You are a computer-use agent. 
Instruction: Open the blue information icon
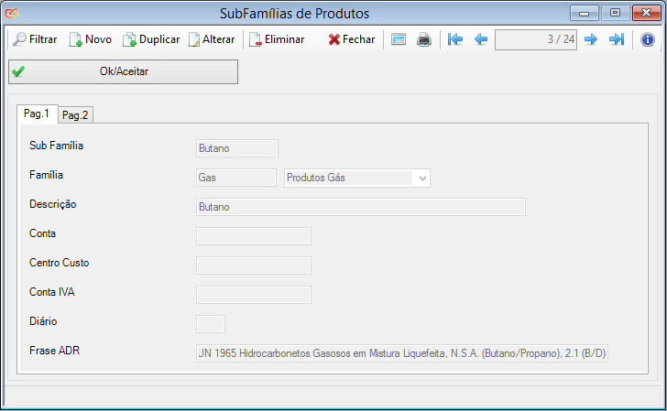click(647, 39)
